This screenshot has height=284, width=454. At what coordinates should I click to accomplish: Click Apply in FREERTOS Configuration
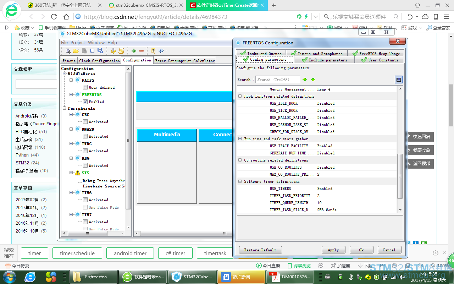coord(333,250)
